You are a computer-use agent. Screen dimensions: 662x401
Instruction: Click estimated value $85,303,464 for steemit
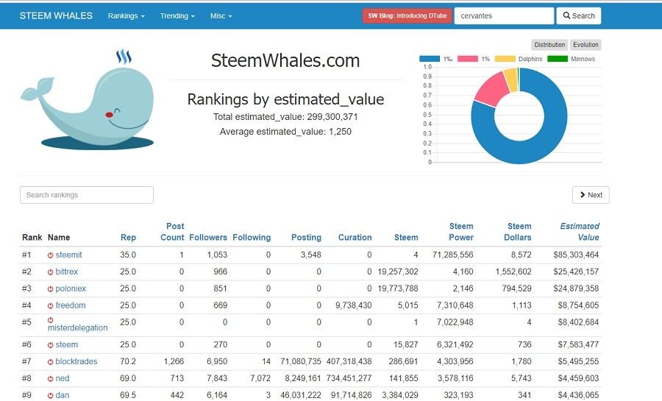tap(576, 255)
